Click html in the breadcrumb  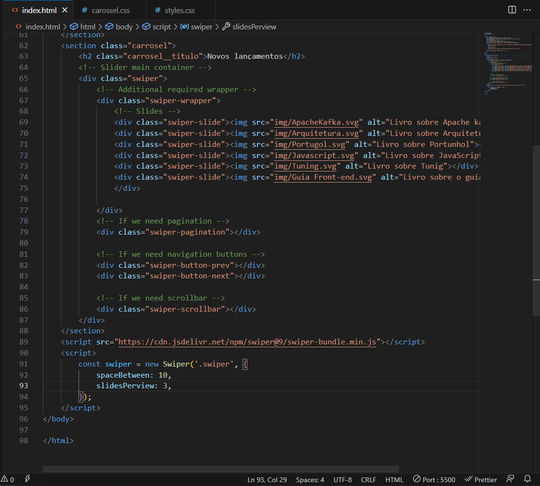pos(83,27)
